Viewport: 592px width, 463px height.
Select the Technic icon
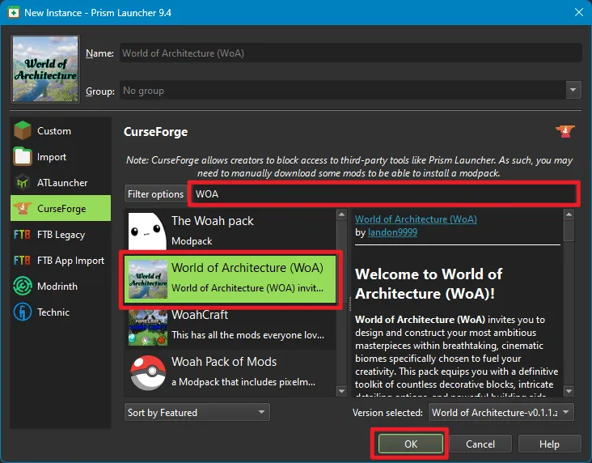(x=23, y=312)
